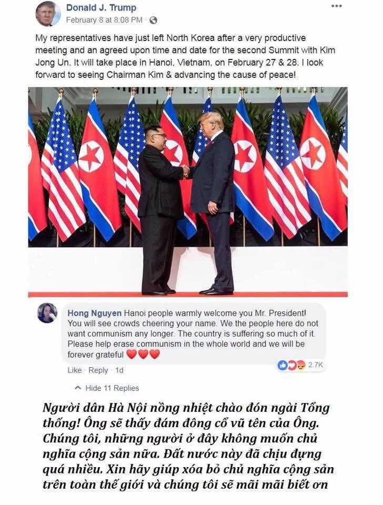Image resolution: width=383 pixels, height=505 pixels.
Task: Click the blue thumbs-up Like reaction icon
Action: [283, 365]
